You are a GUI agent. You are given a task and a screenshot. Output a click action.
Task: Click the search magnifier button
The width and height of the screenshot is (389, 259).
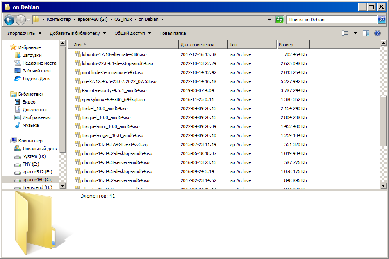tap(382, 20)
